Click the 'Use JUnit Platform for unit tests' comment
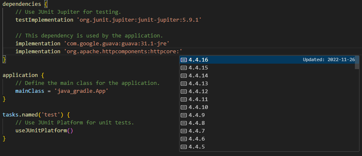Viewport: 362px width, 156px height. (75, 123)
